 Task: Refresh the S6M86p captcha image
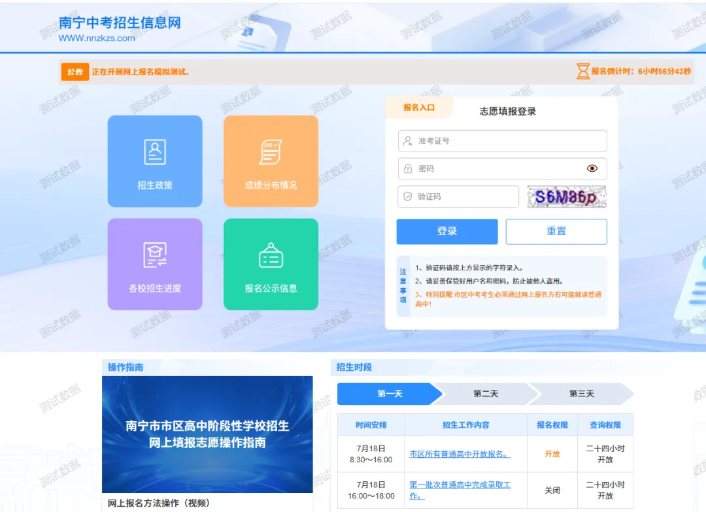(x=567, y=197)
